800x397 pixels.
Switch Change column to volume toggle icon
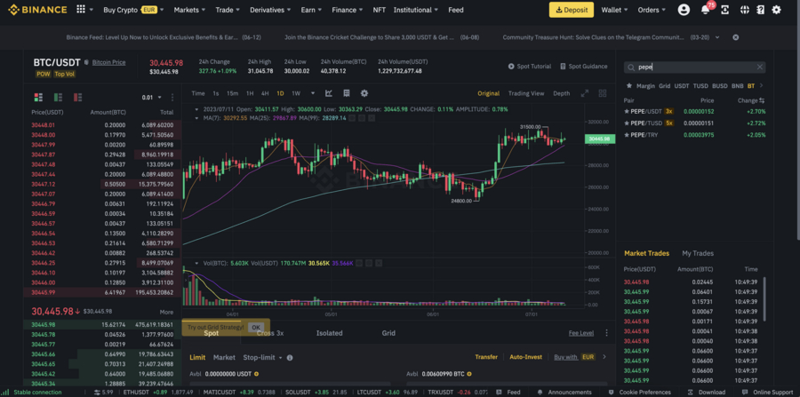pyautogui.click(x=763, y=101)
